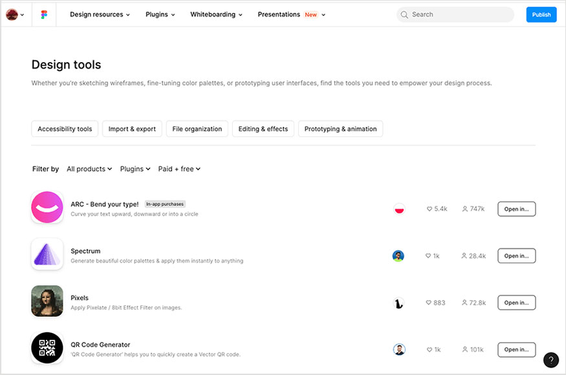
Task: Click inside the Search field
Action: 453,14
